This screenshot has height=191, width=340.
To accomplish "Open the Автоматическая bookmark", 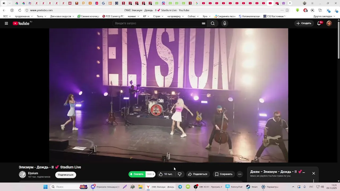I will coord(249,16).
